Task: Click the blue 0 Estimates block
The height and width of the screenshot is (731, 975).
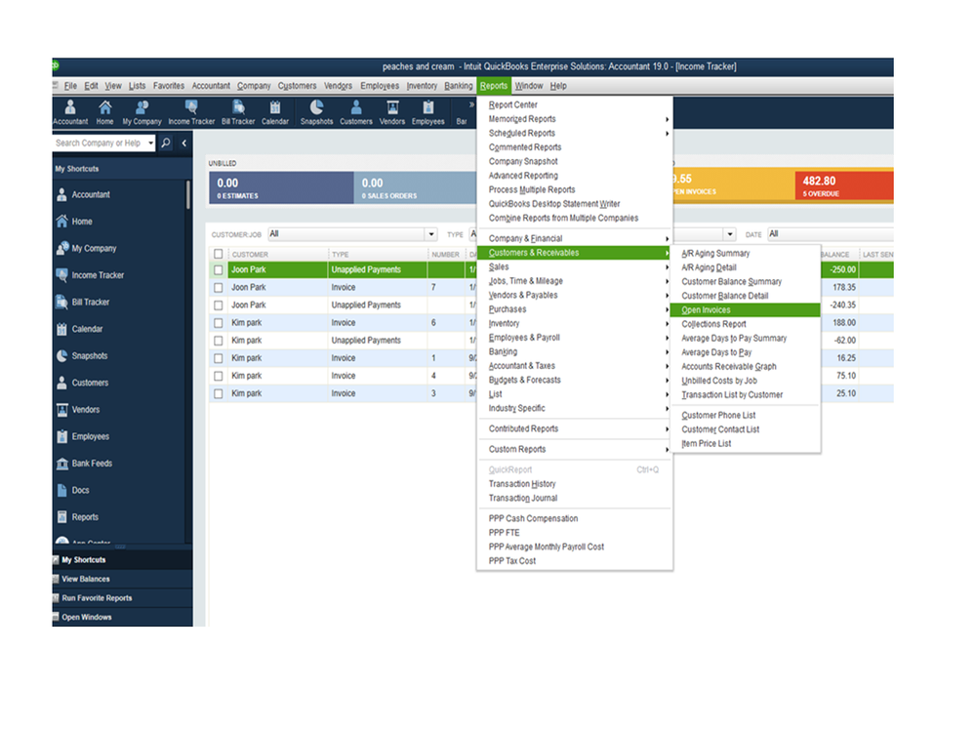Action: 282,187
